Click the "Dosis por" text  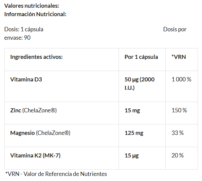[x=175, y=29]
